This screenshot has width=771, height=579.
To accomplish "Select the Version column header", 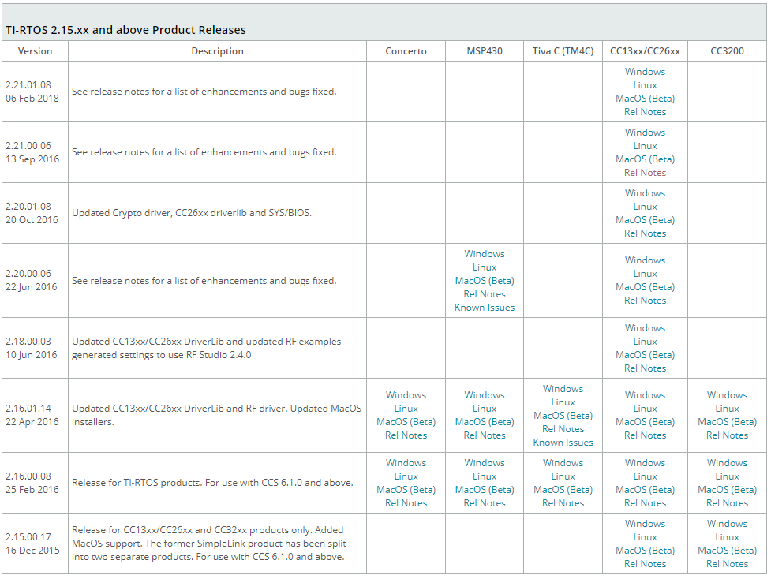I will tap(35, 51).
